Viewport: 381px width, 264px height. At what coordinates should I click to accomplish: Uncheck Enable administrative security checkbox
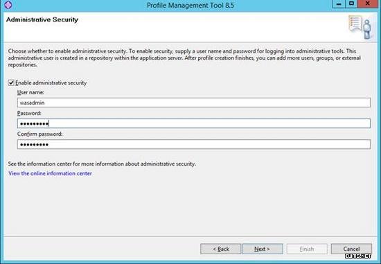point(11,83)
